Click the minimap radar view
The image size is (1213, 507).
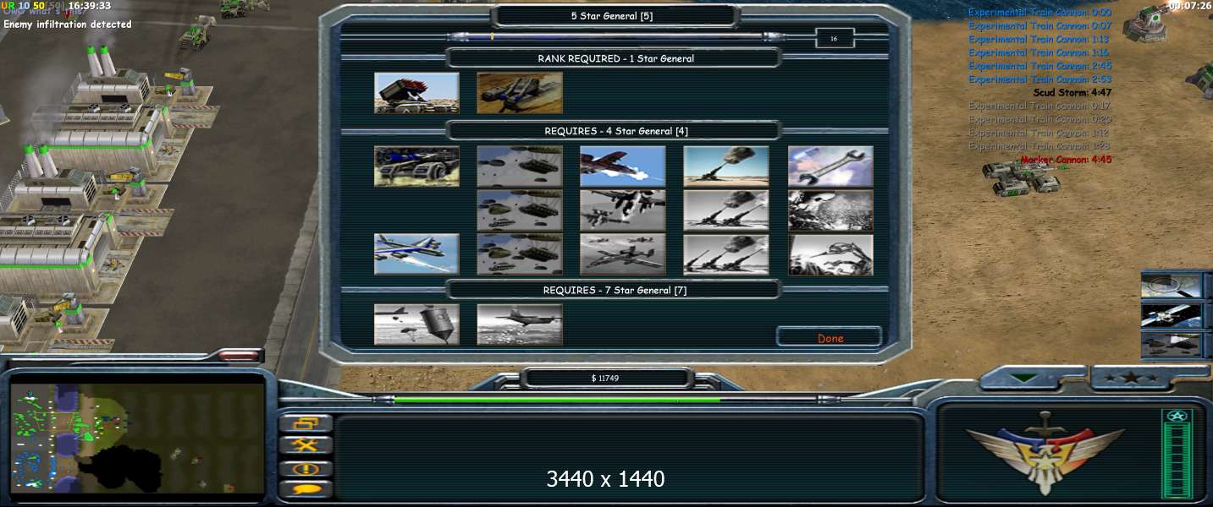pyautogui.click(x=138, y=438)
